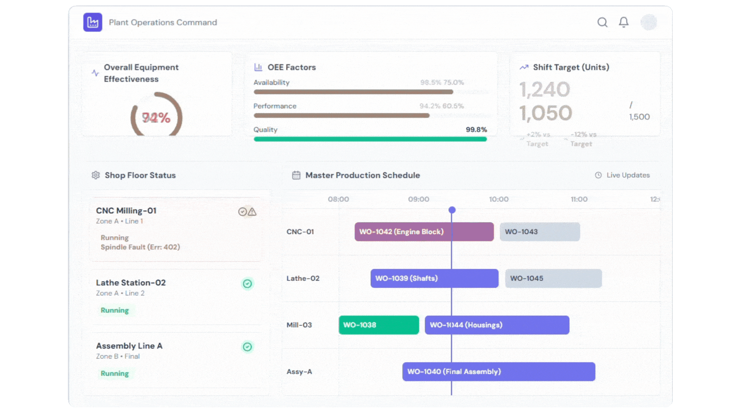741x417 pixels.
Task: Click the WO-1040 (Final Assembly) bar
Action: click(499, 371)
